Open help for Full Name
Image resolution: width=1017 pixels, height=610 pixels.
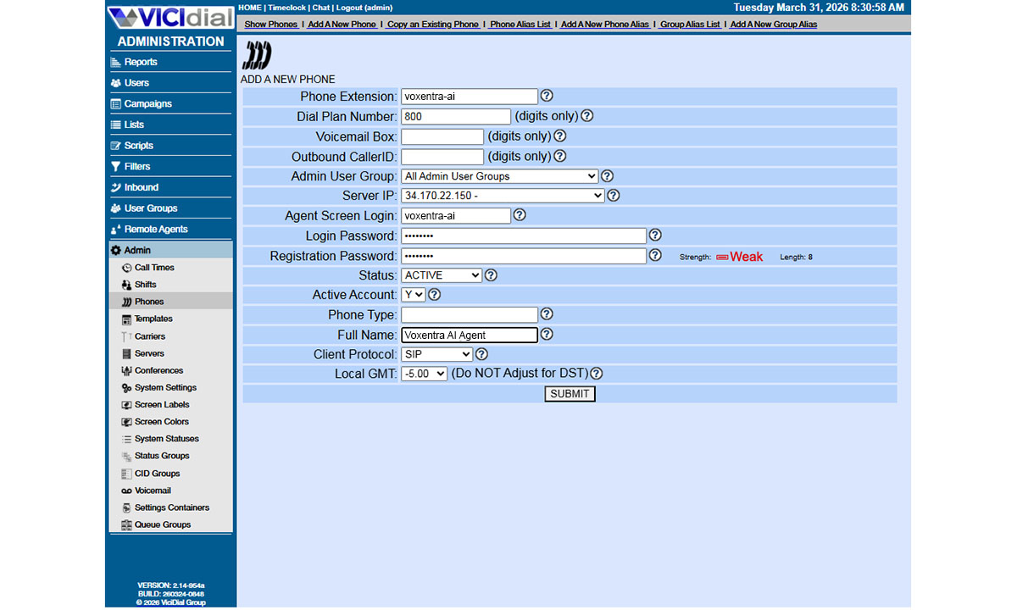(x=547, y=335)
